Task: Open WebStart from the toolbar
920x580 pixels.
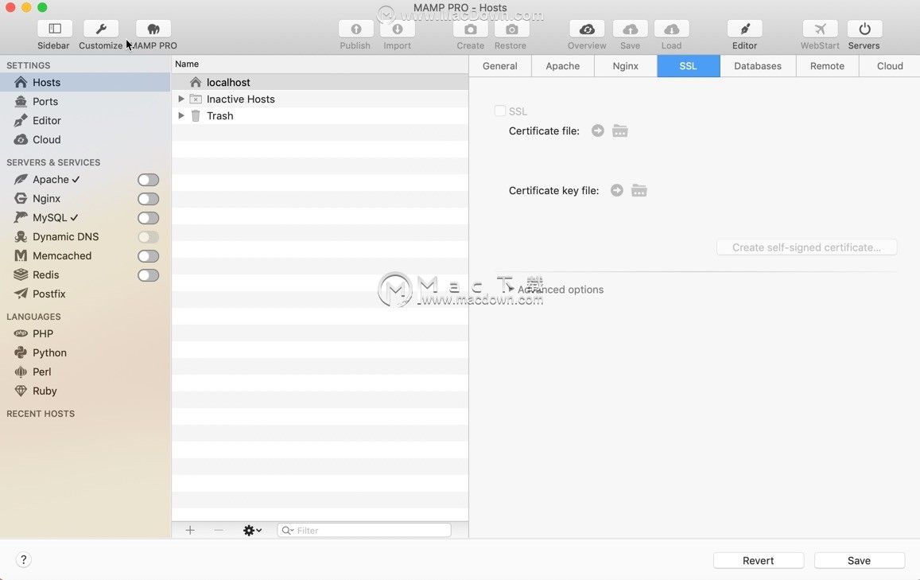Action: (821, 29)
